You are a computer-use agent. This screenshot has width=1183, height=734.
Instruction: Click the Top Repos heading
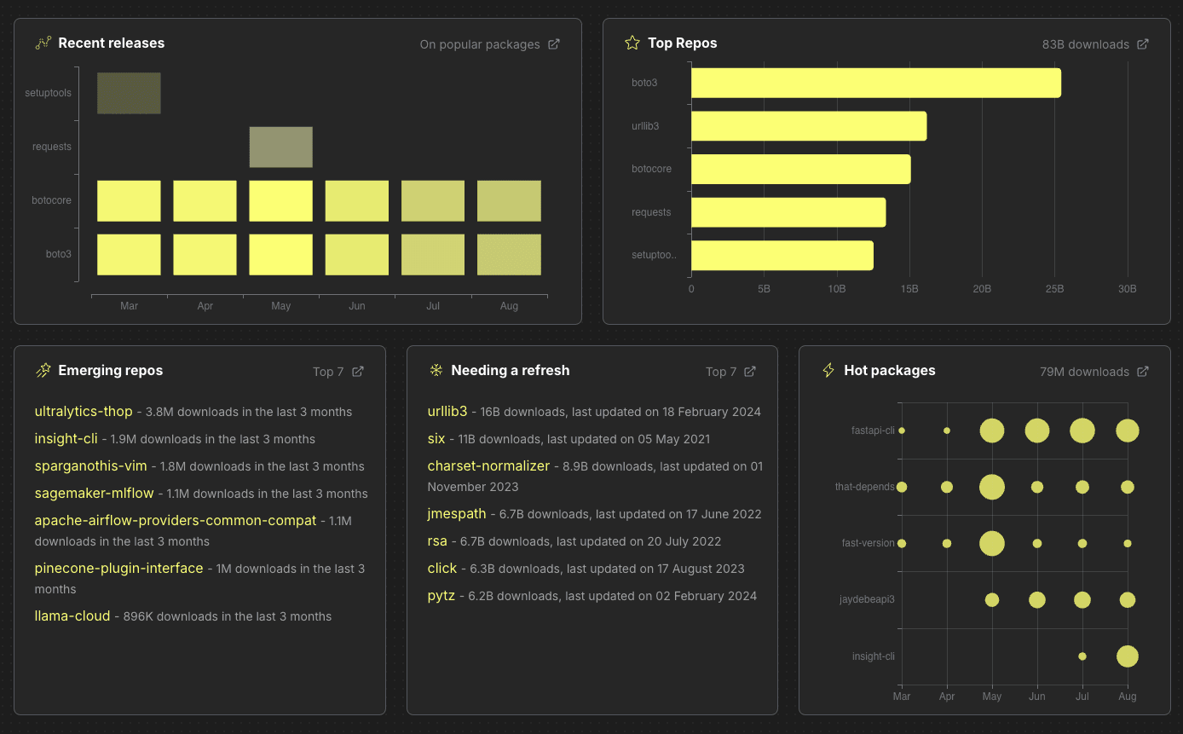tap(683, 43)
